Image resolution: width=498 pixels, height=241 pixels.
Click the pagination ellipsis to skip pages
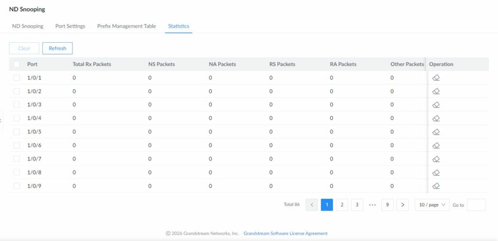372,205
